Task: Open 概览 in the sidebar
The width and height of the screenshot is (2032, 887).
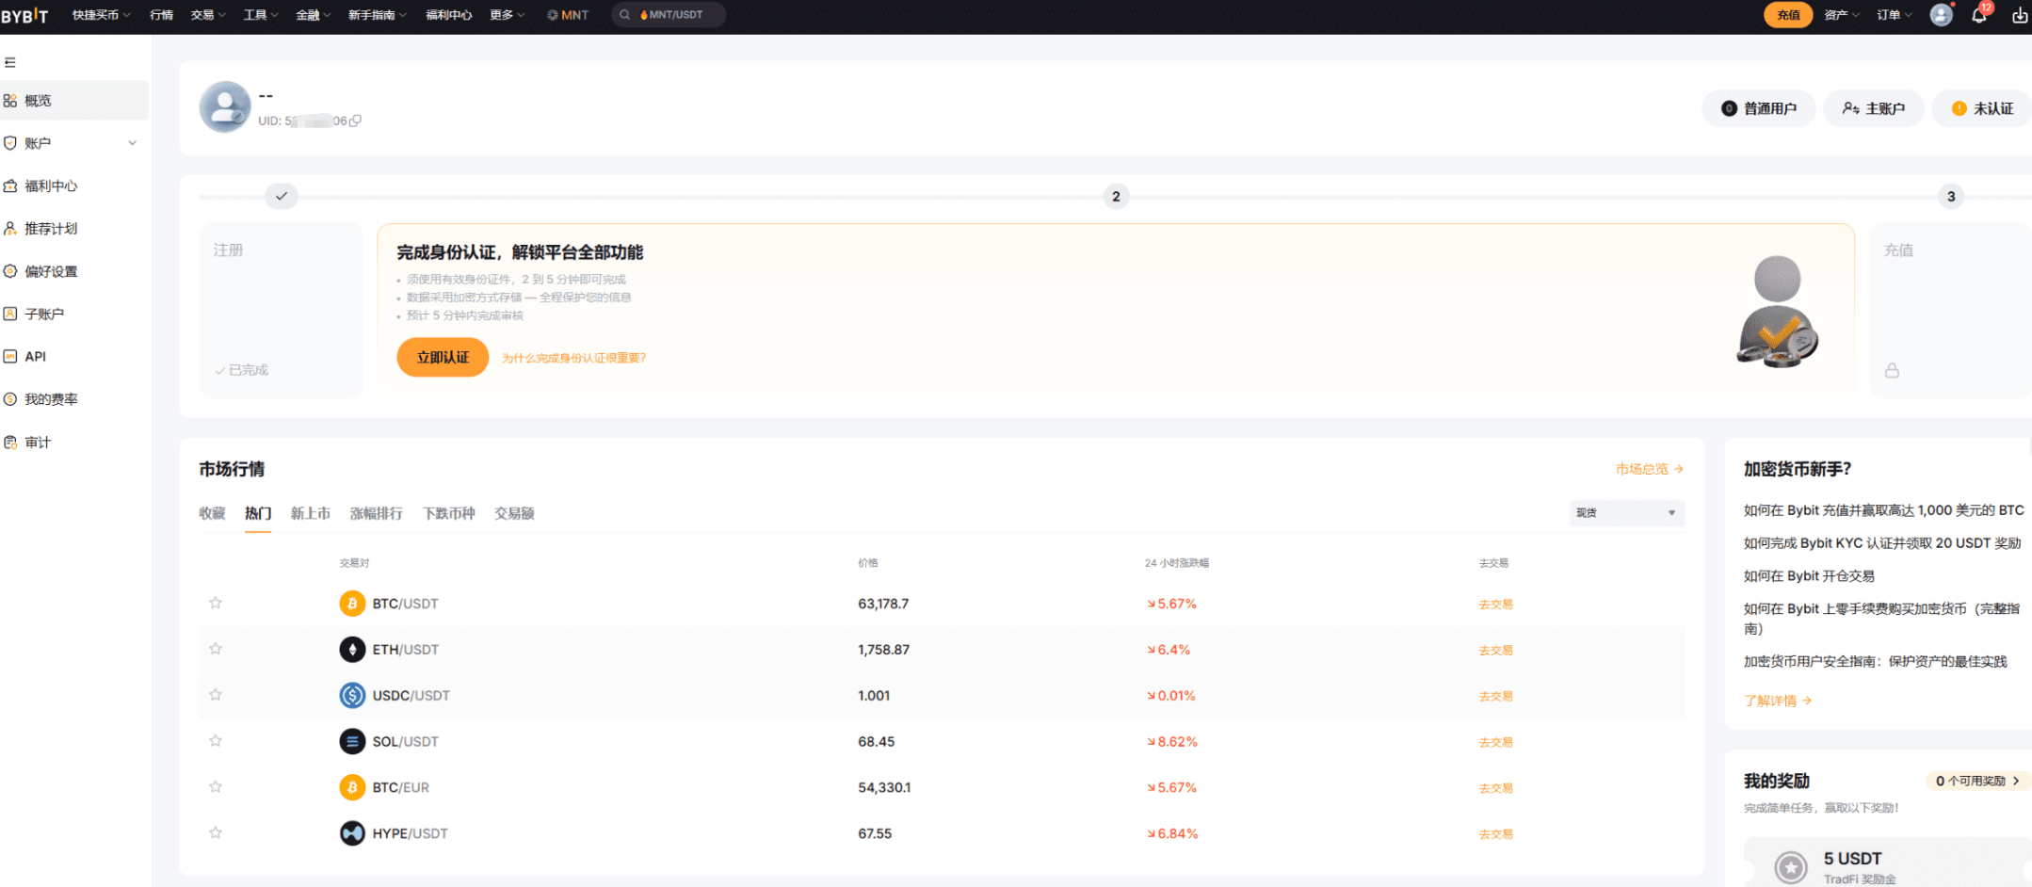Action: (74, 101)
